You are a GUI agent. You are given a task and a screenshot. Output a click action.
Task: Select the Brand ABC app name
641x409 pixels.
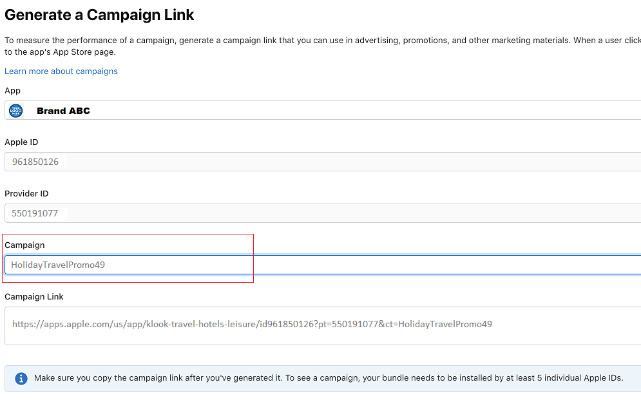click(63, 111)
